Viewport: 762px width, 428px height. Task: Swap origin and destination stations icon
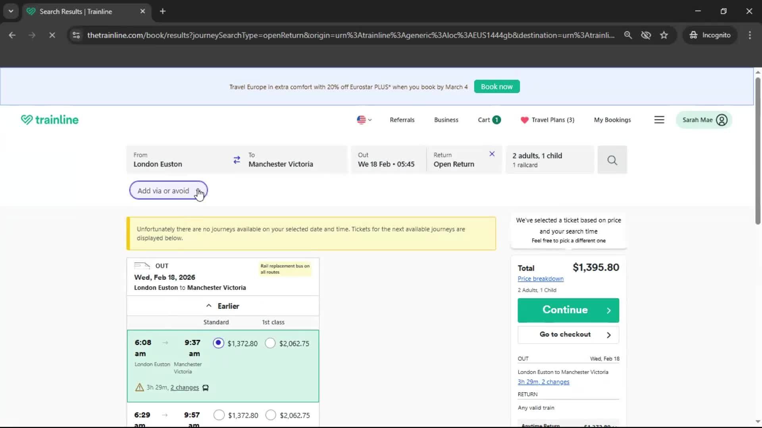tap(237, 160)
